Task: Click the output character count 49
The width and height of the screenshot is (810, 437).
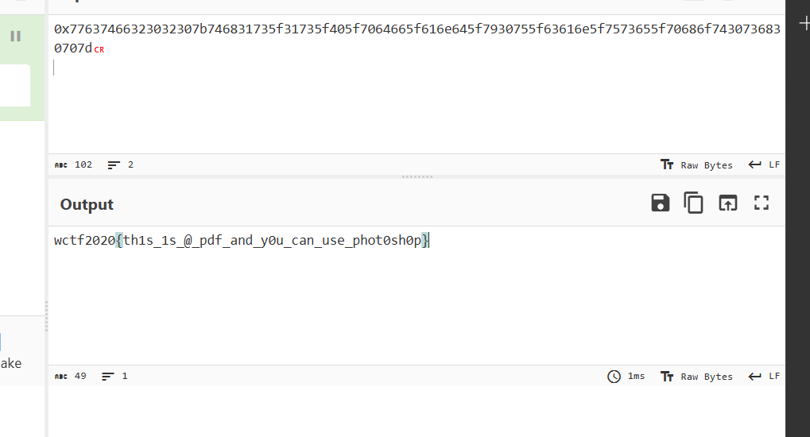Action: point(71,377)
